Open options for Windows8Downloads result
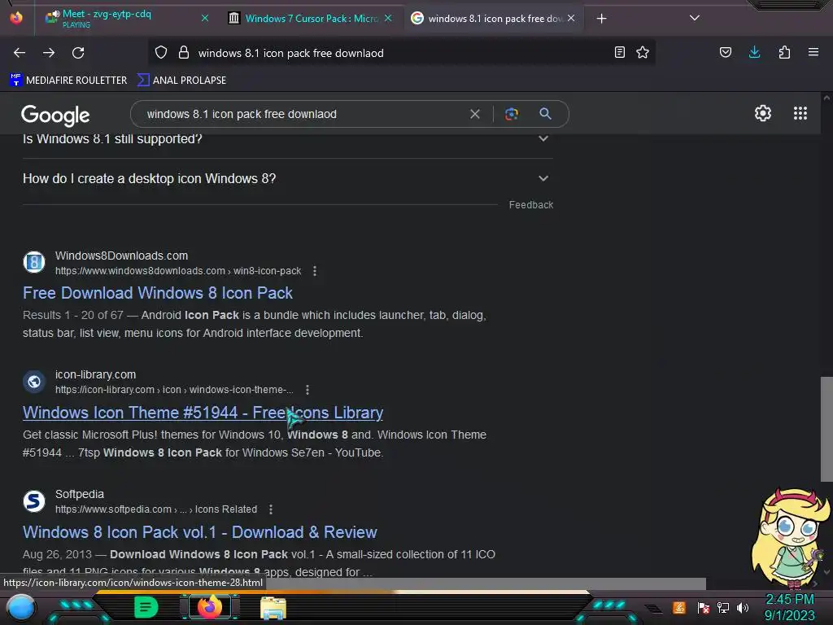The height and width of the screenshot is (625, 833). point(315,271)
